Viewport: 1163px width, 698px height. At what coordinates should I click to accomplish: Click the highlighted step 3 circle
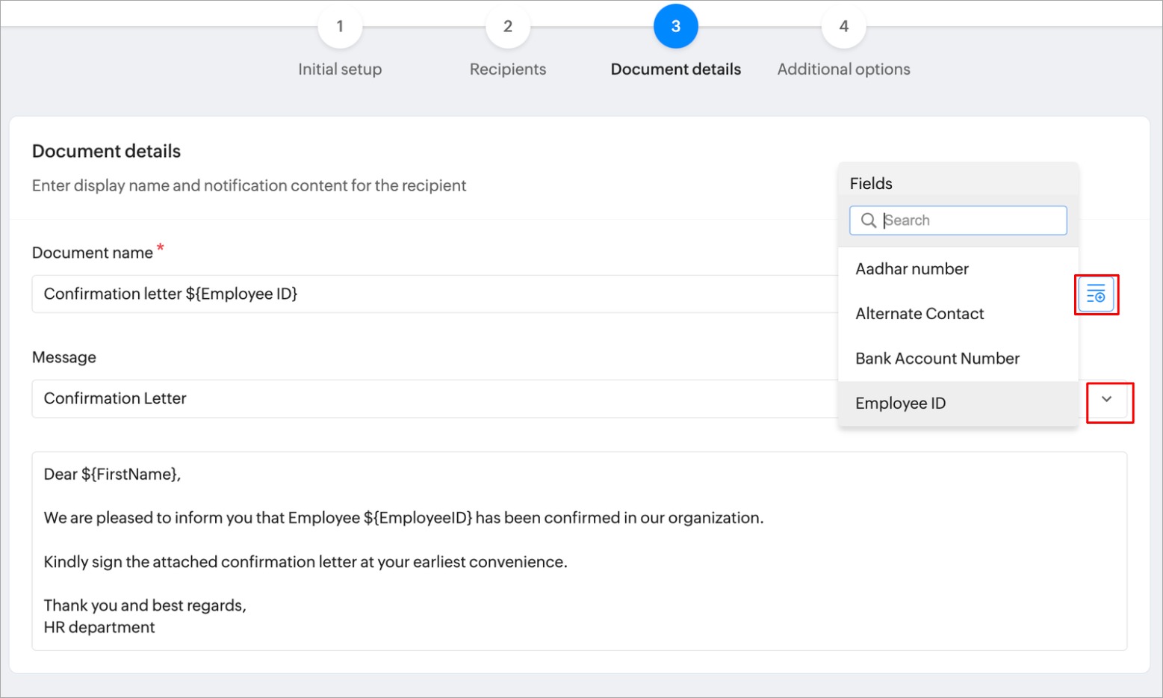coord(675,27)
